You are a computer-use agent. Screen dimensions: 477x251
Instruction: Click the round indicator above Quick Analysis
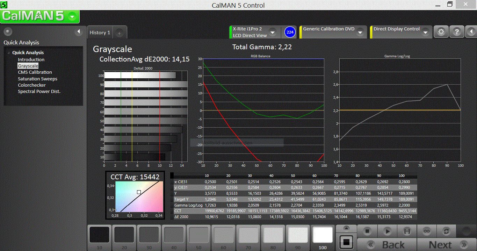[x=8, y=32]
